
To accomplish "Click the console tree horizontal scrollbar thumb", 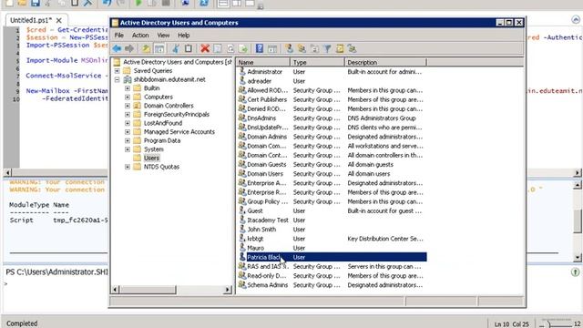I will [148, 290].
